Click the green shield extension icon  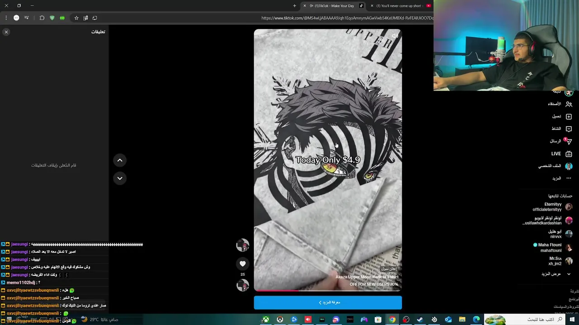(52, 18)
